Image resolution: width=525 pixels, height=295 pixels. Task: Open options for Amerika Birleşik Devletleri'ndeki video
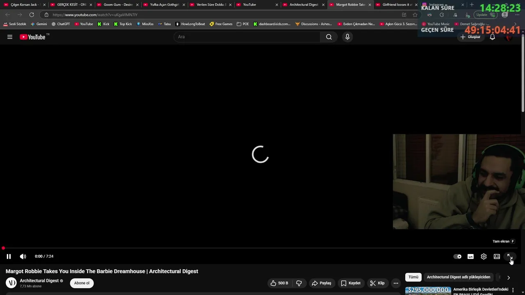click(x=513, y=290)
